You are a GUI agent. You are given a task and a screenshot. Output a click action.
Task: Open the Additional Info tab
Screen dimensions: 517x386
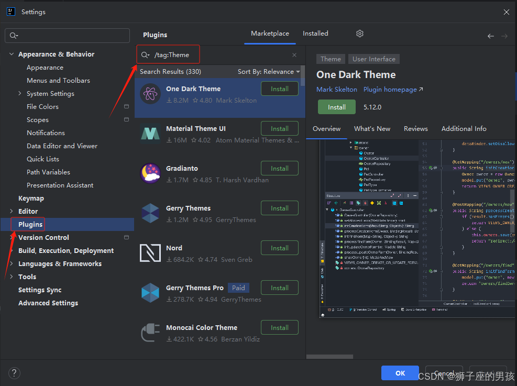[x=464, y=129]
